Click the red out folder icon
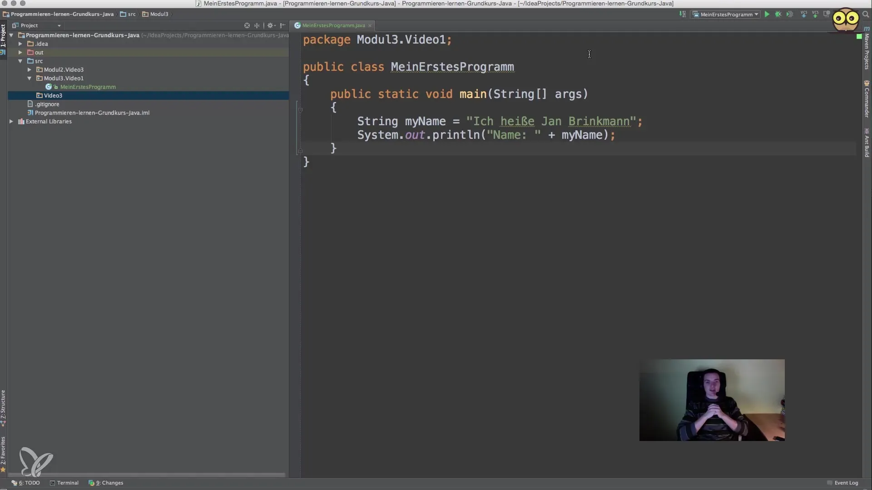Viewport: 872px width, 490px height. 30,53
